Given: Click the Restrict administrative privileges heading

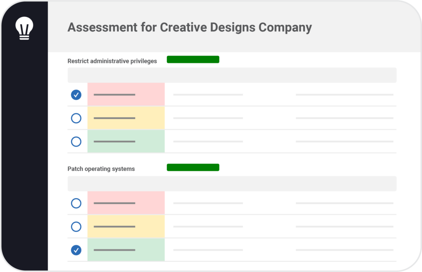Looking at the screenshot, I should click(x=112, y=60).
